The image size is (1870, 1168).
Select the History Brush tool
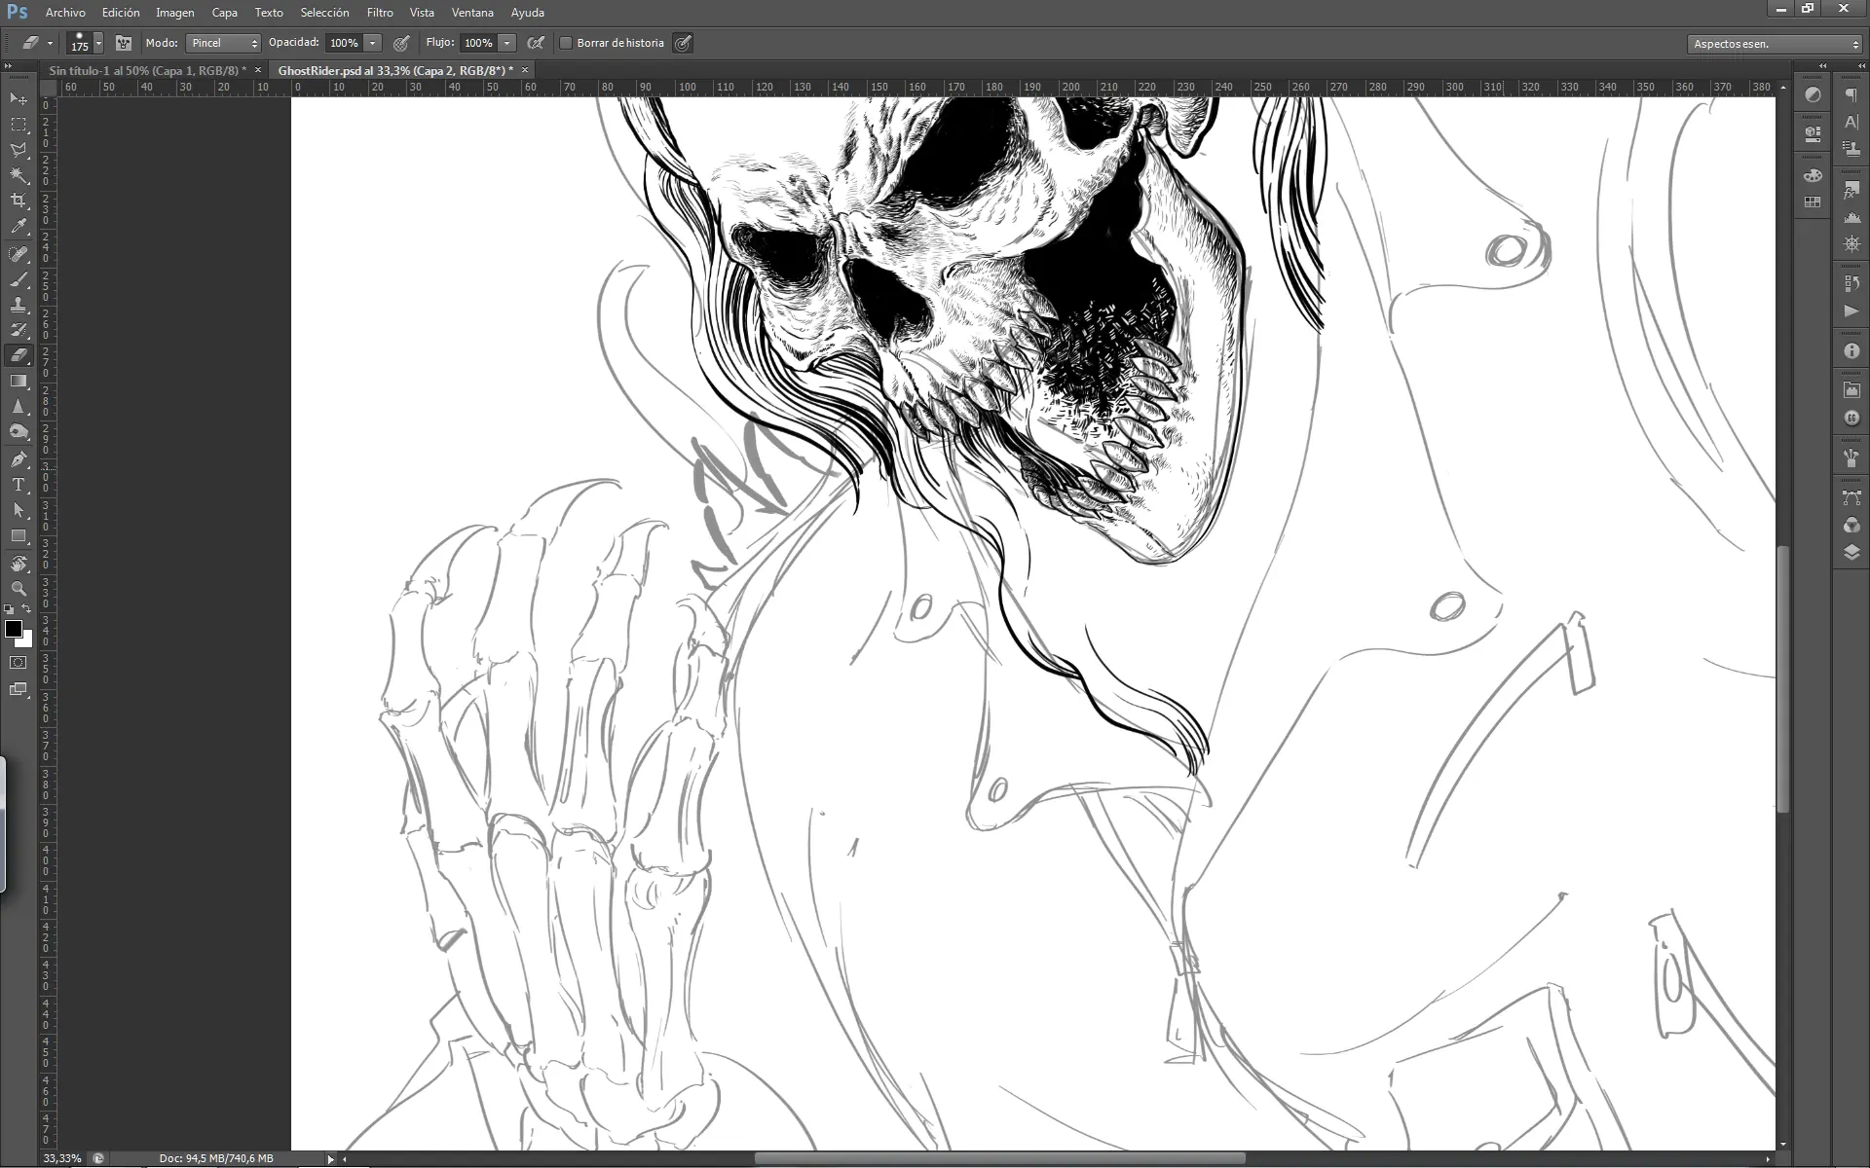click(x=19, y=330)
